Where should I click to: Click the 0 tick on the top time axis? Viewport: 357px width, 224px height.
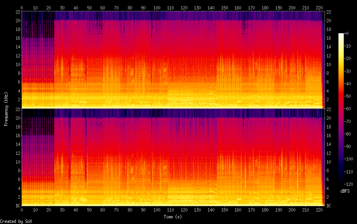(22, 8)
